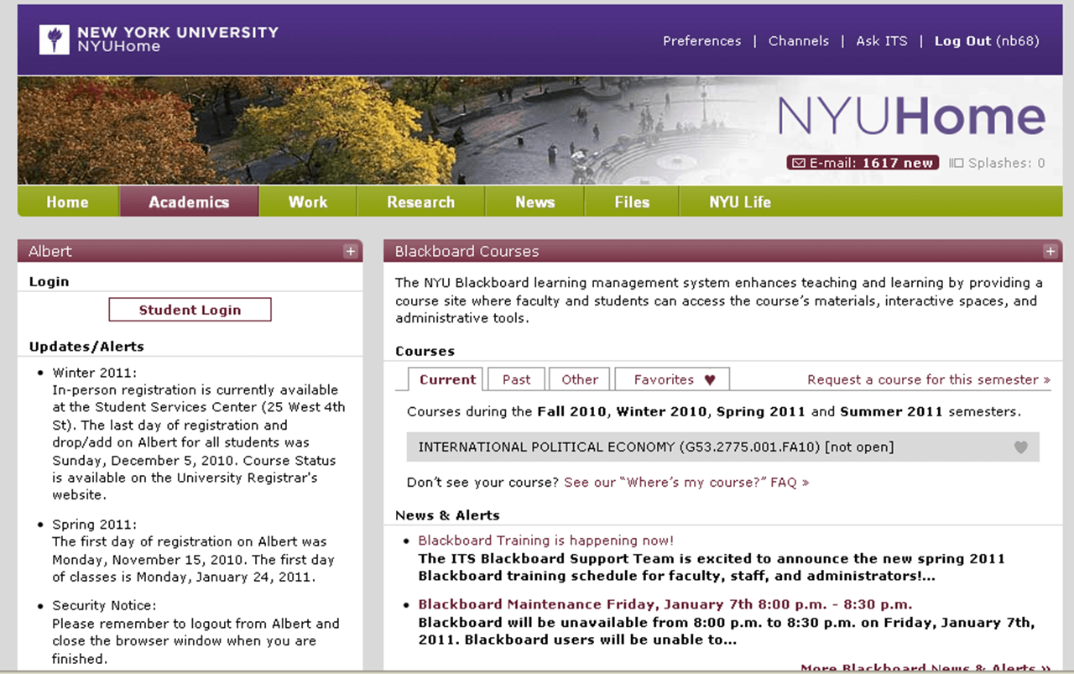Screen dimensions: 1074x674
Task: Open the E-mail inbox showing 1617 new messages
Action: click(862, 163)
